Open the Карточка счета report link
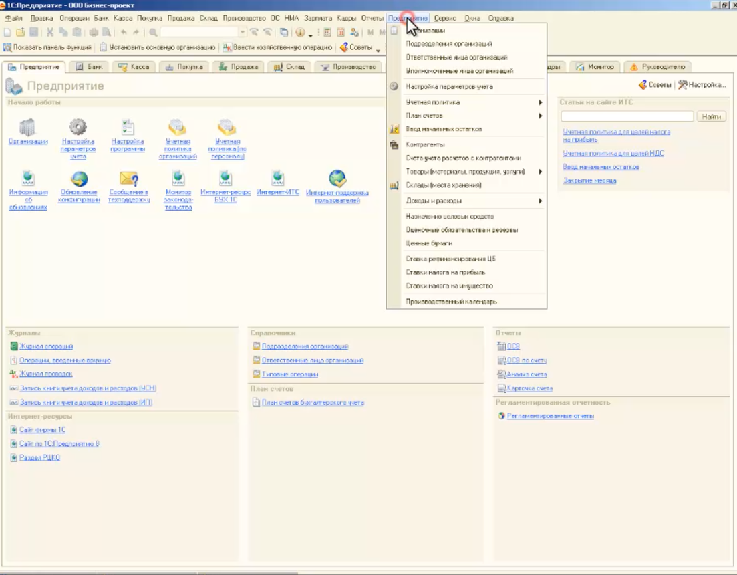Viewport: 737px width, 575px height. click(530, 389)
